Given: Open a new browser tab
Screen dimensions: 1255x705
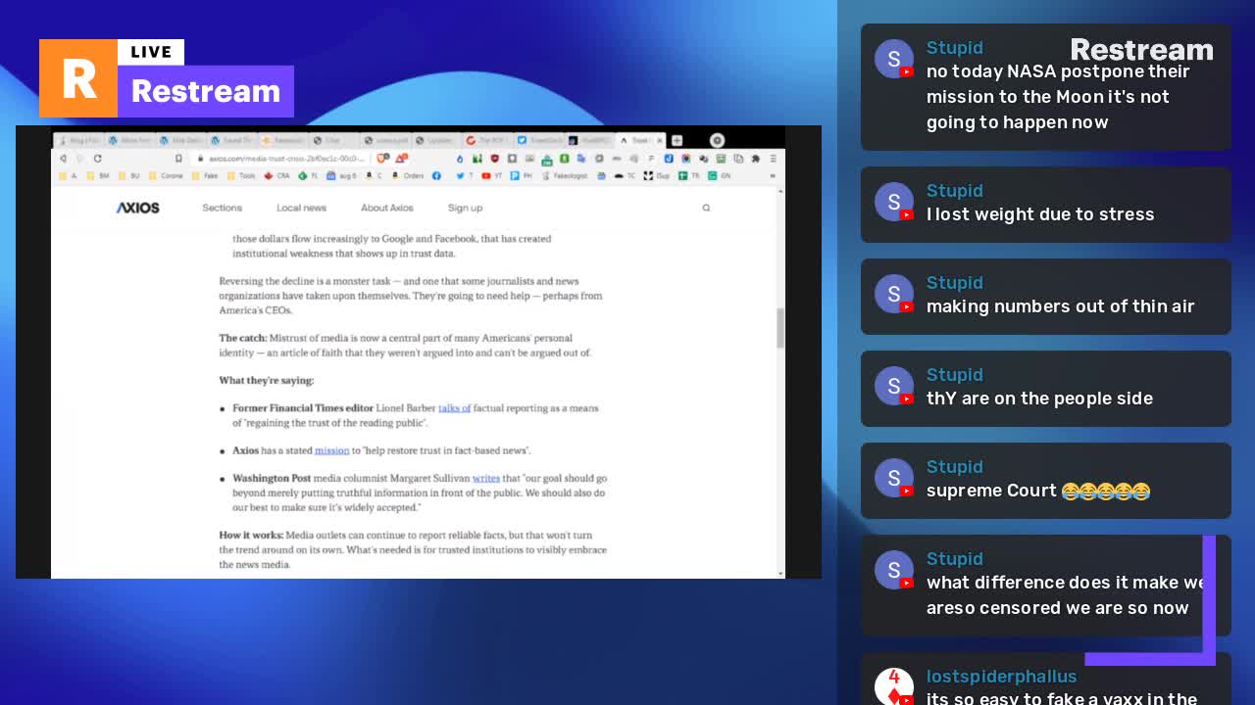Looking at the screenshot, I should click(677, 140).
